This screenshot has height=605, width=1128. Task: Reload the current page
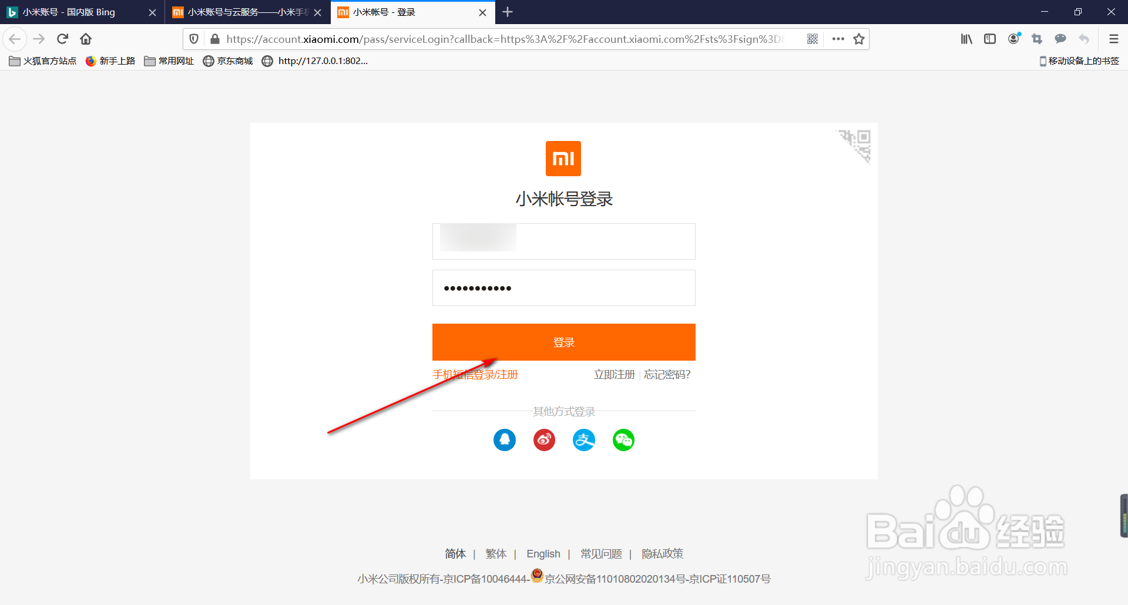pyautogui.click(x=62, y=39)
